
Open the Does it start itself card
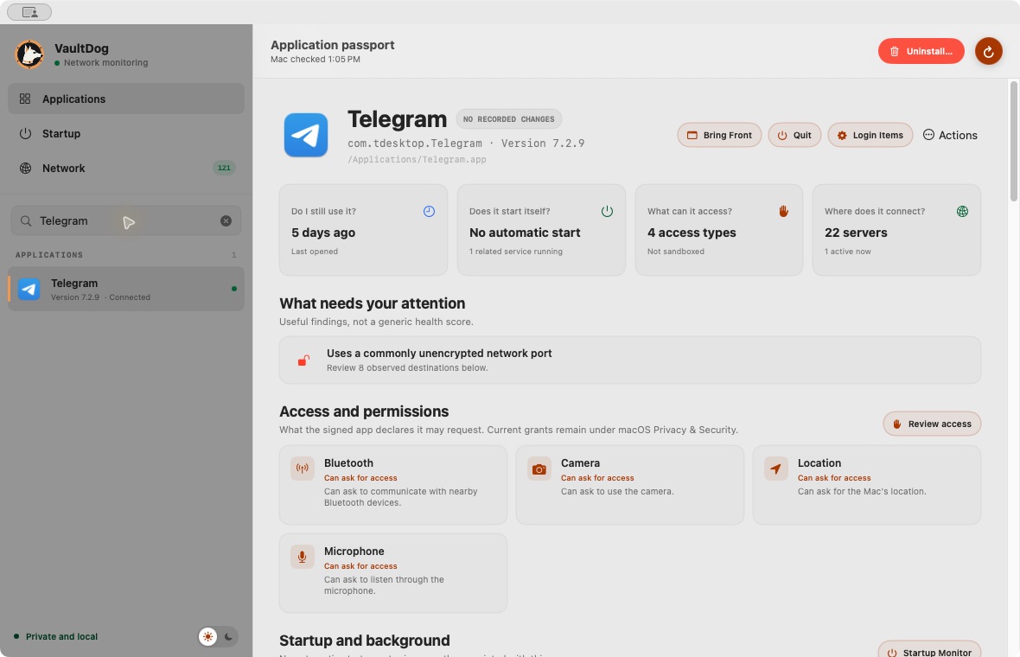click(x=541, y=230)
